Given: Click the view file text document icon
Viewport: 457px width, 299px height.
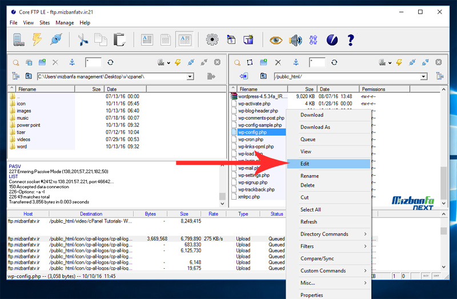Looking at the screenshot, I should [x=147, y=39].
